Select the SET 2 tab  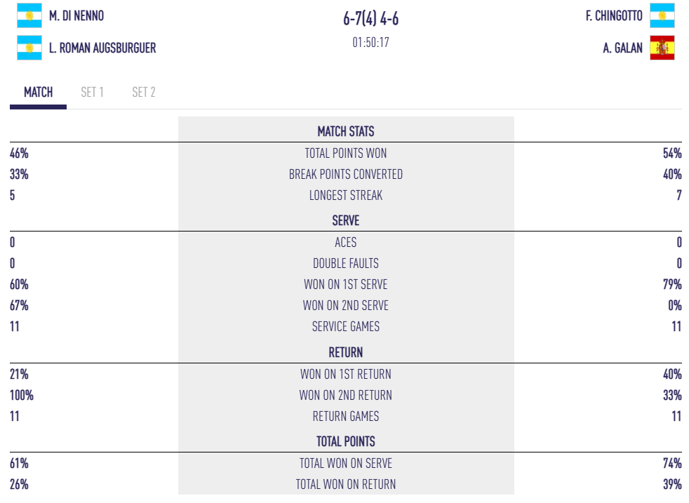[x=144, y=93]
